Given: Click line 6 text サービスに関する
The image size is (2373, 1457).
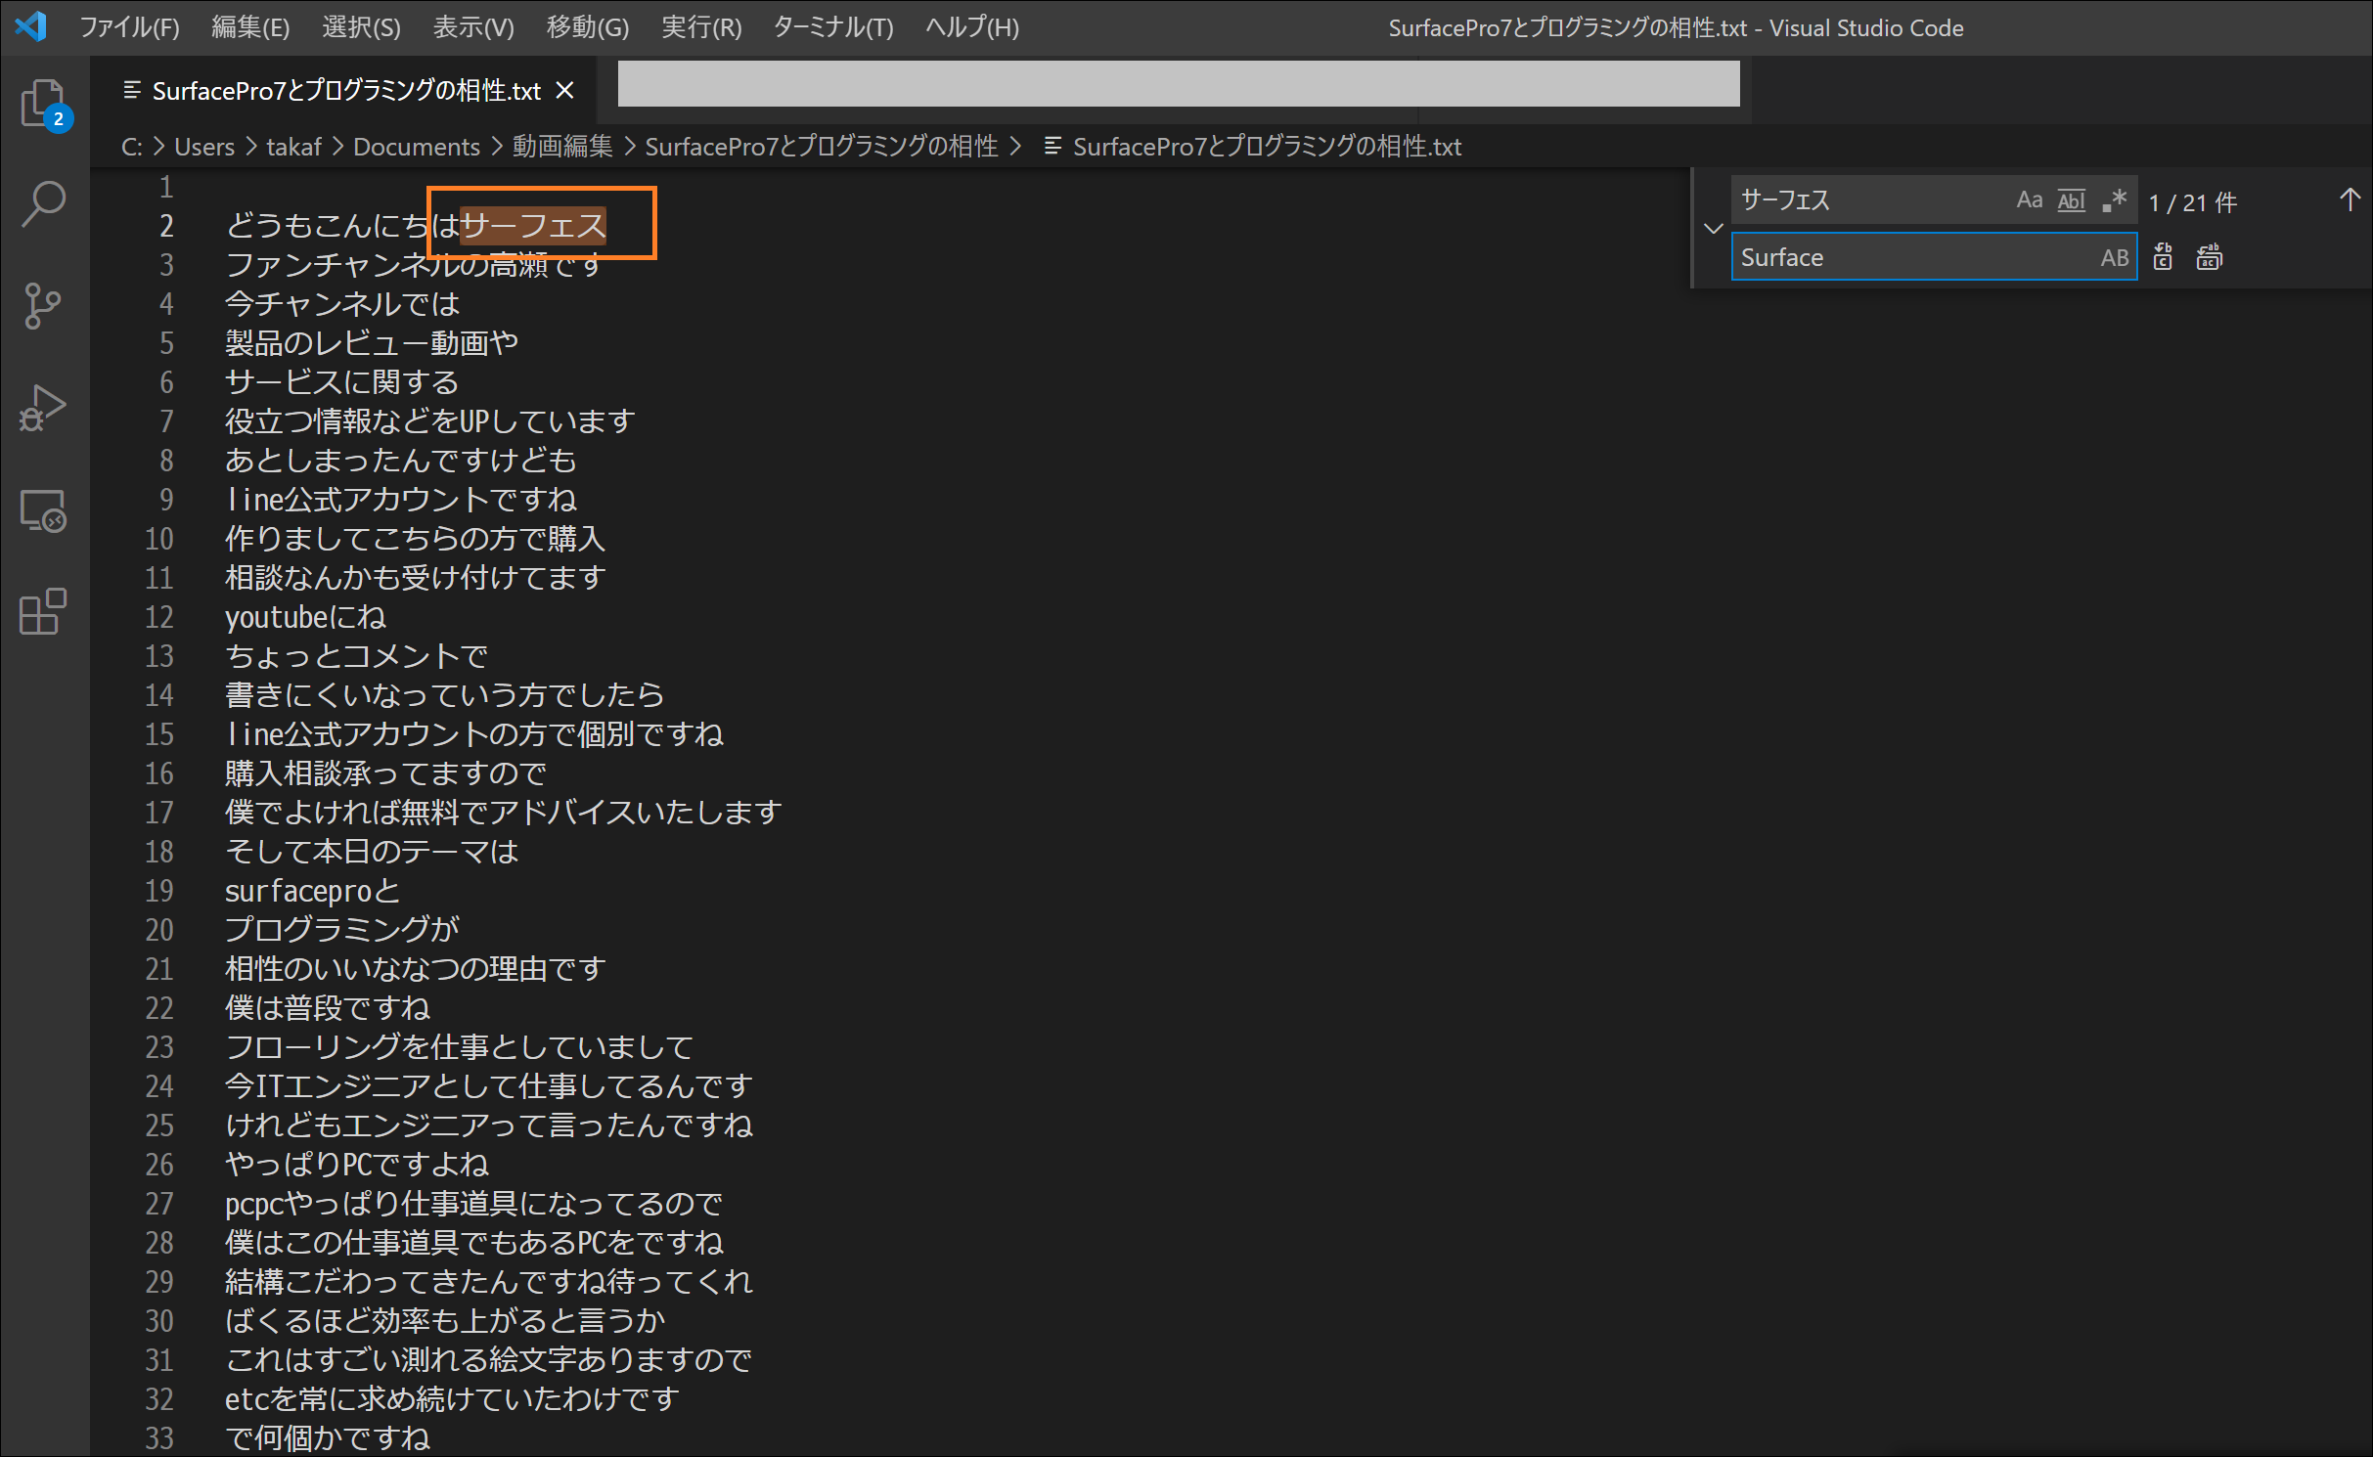Looking at the screenshot, I should [342, 382].
